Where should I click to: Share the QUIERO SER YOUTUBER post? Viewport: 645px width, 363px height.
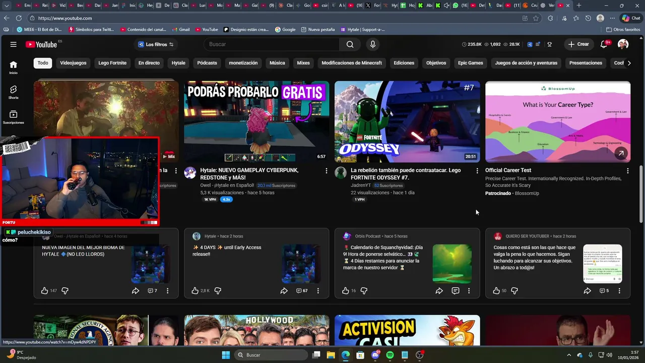point(587,291)
